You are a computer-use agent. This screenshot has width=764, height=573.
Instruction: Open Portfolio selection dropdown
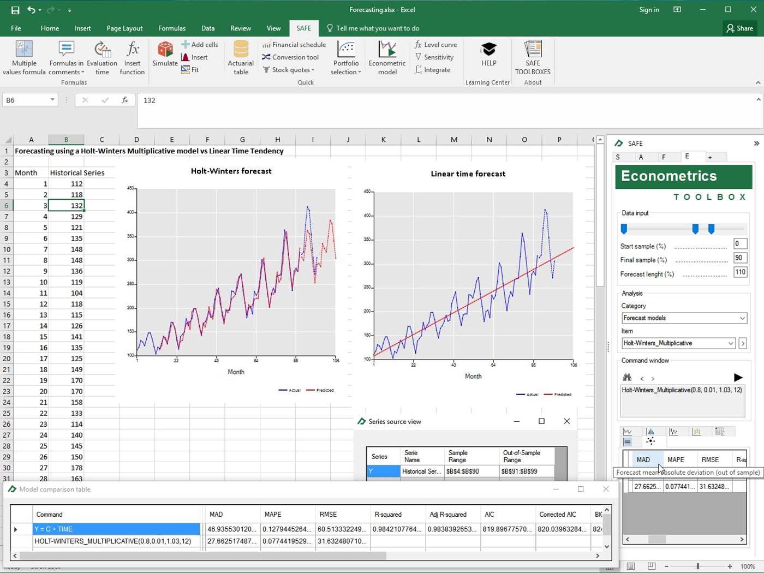click(x=346, y=58)
